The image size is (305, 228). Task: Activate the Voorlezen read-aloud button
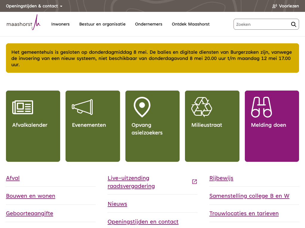click(285, 6)
